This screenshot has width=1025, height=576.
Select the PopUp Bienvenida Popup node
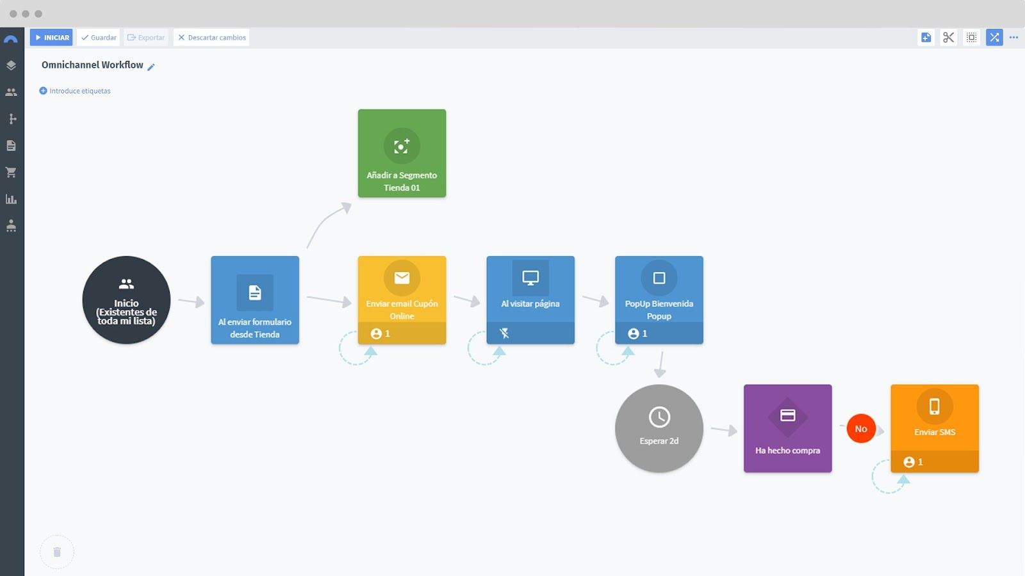[659, 300]
